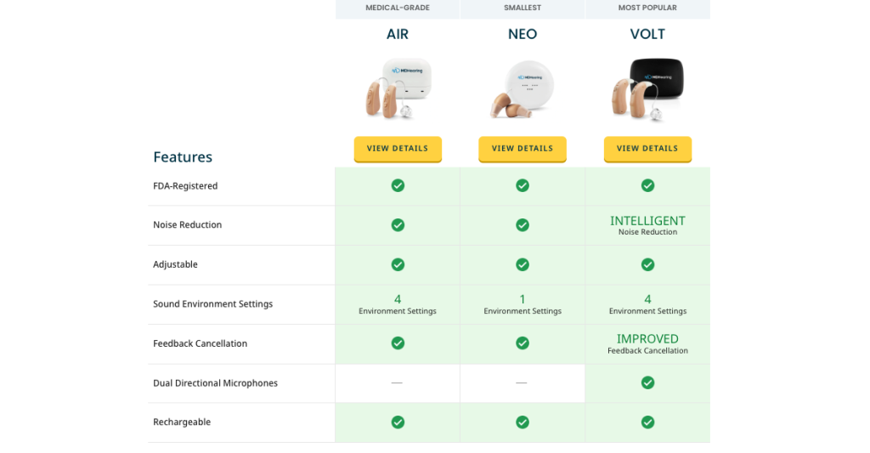Open View Details for VOLT

click(647, 149)
